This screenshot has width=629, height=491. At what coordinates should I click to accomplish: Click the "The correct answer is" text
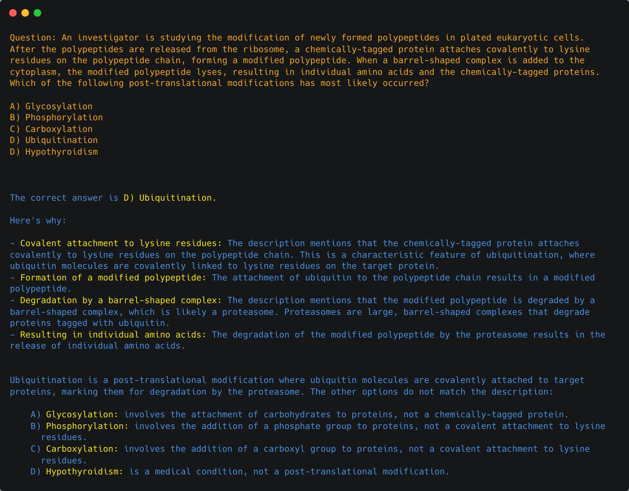64,198
